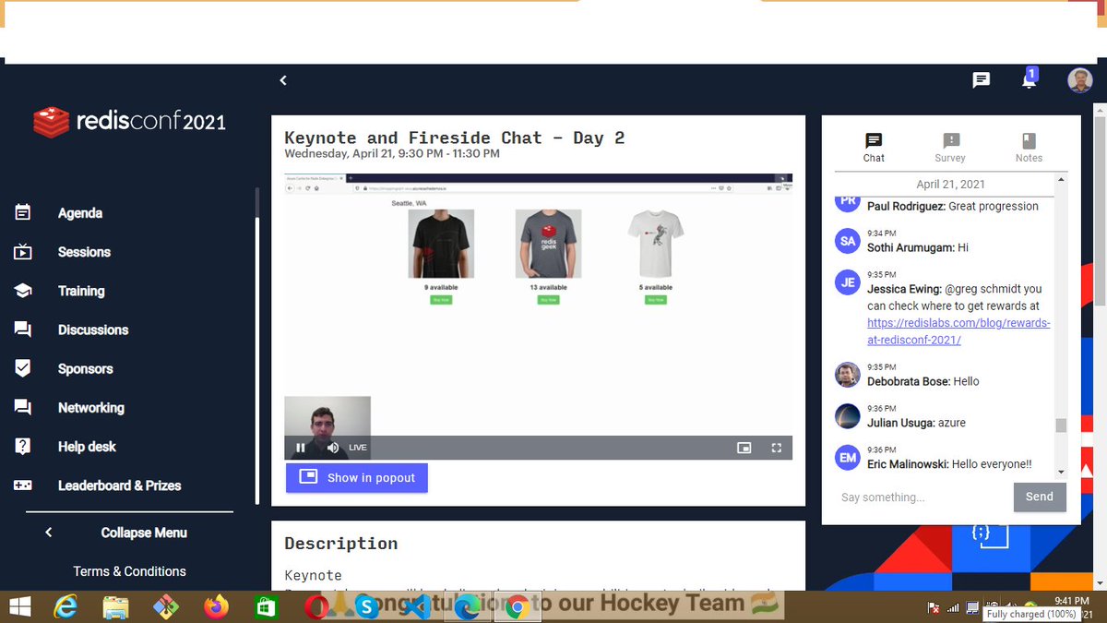Open Firefox from taskbar
The width and height of the screenshot is (1107, 623).
216,606
